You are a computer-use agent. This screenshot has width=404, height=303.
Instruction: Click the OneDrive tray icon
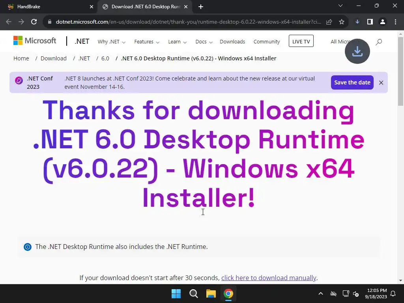point(333,294)
